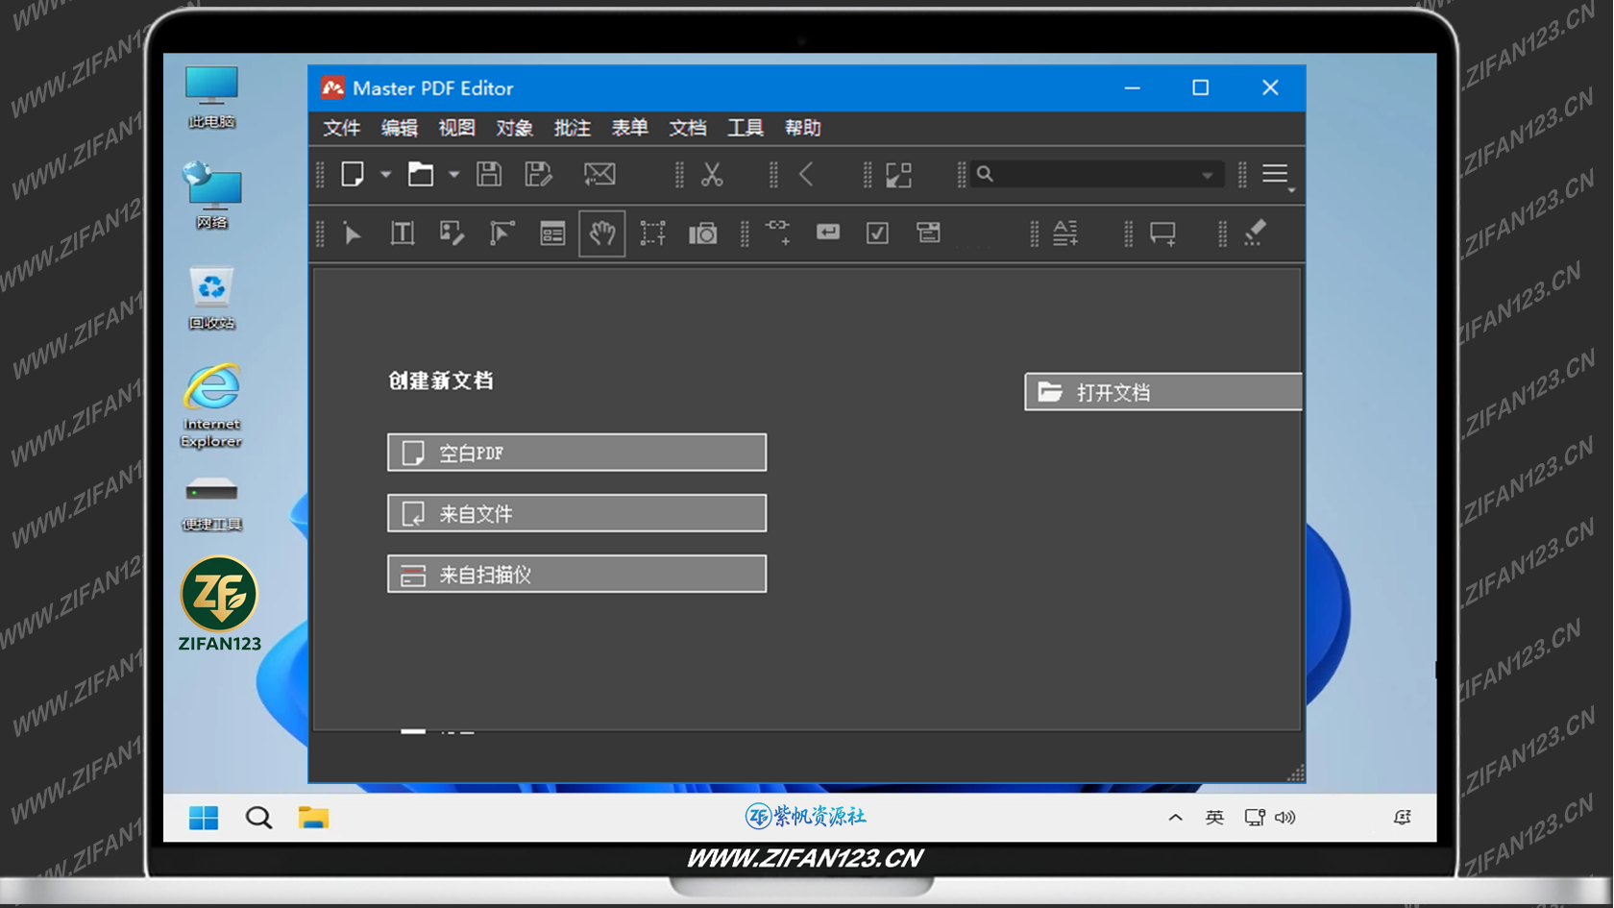
Task: Click the Snapshot camera tool
Action: (702, 233)
